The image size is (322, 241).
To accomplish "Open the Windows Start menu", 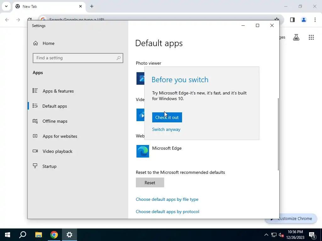I will point(8,235).
